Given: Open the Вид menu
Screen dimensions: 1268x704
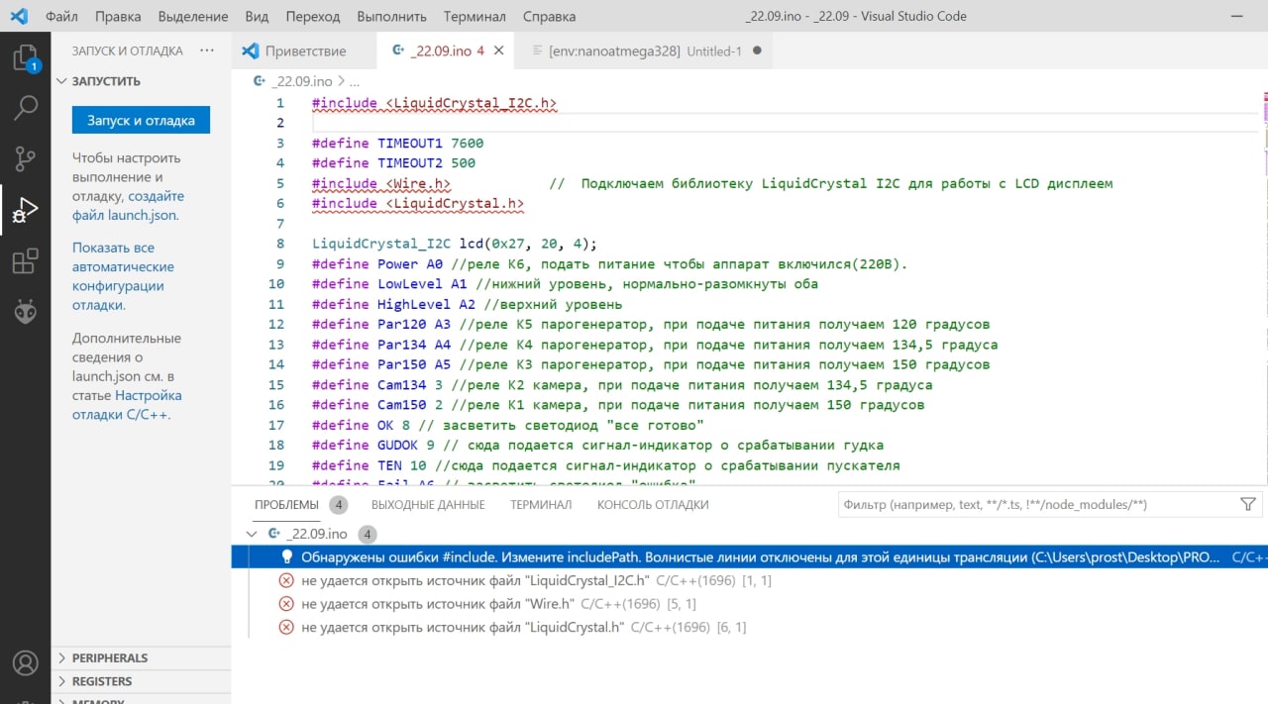Looking at the screenshot, I should 257,16.
